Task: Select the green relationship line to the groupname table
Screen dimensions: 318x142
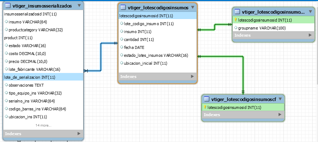Action: click(x=215, y=27)
